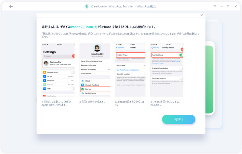Click the back arrow in the title bar
This screenshot has height=154, width=242.
[11, 6]
